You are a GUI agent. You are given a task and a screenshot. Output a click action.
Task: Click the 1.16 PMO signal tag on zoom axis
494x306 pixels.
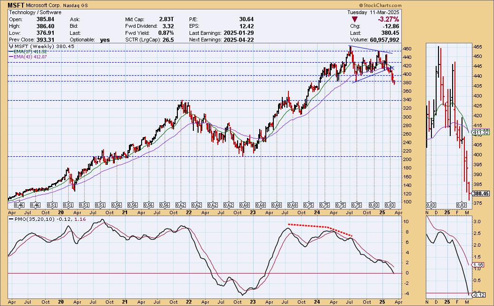(478, 265)
